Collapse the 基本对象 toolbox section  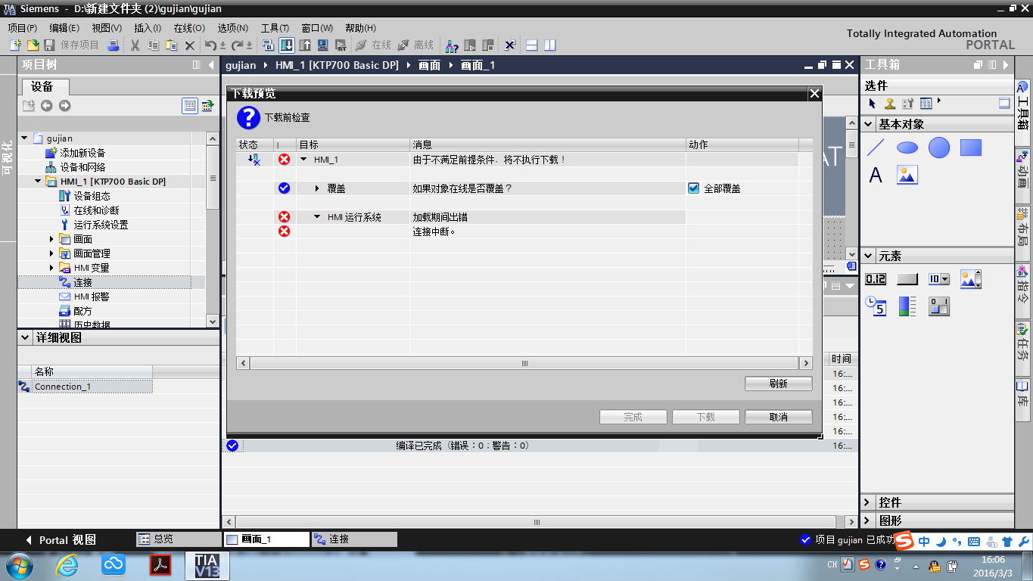click(x=868, y=124)
